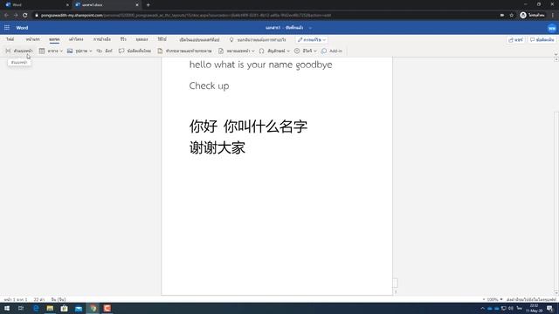Expand the Picture dropdown arrow

click(91, 51)
